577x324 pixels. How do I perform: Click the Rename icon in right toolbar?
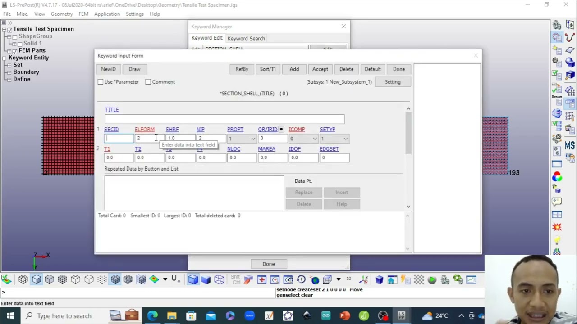pos(557,101)
